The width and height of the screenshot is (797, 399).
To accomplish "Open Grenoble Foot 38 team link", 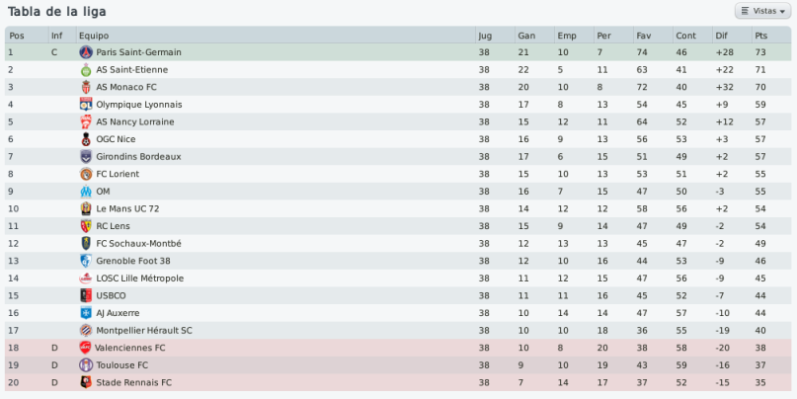I will (x=133, y=261).
